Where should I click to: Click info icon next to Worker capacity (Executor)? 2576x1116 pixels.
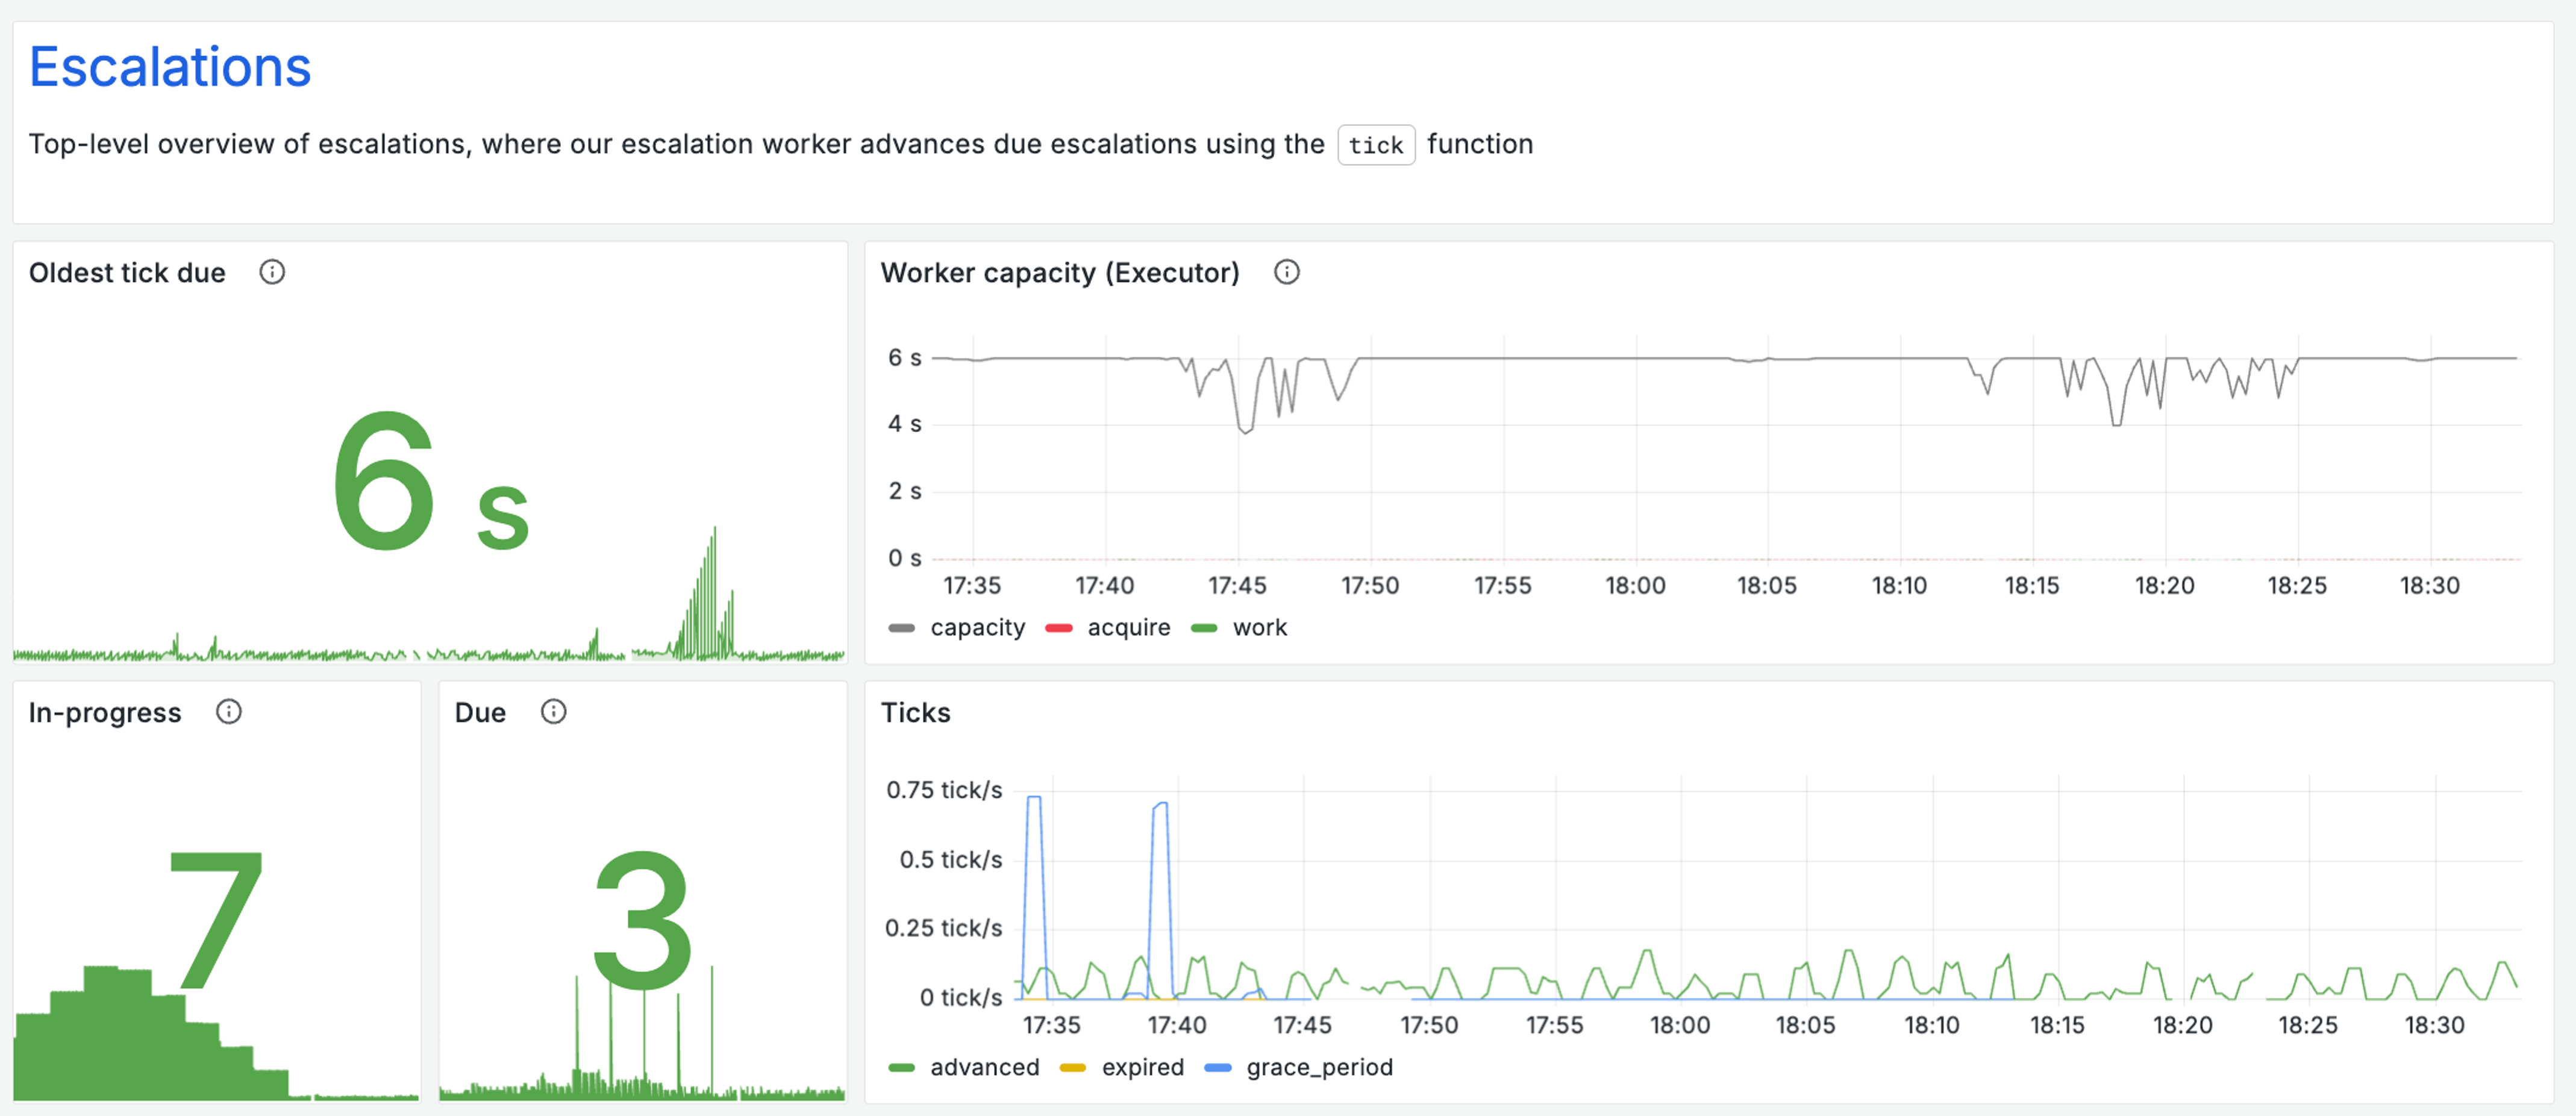pyautogui.click(x=1286, y=272)
